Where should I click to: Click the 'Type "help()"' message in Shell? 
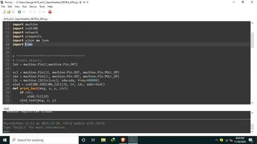[35, 127]
